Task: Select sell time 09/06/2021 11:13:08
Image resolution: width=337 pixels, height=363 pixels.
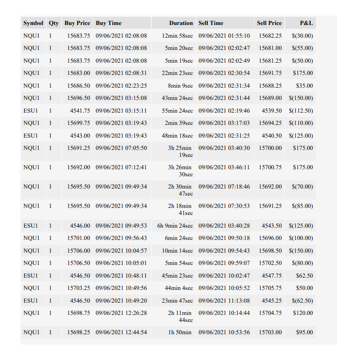Action: point(224,301)
